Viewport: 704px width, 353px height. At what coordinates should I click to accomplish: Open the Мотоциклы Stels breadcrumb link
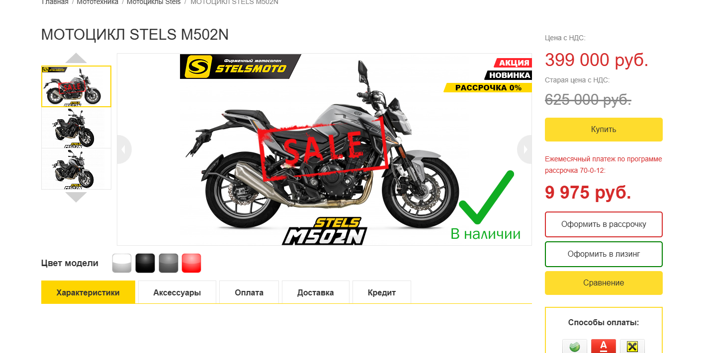pyautogui.click(x=154, y=2)
